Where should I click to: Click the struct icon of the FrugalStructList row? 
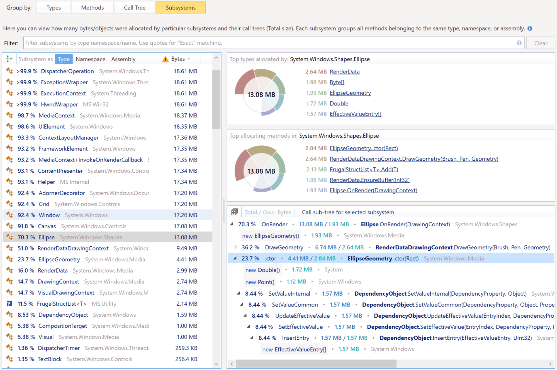pos(9,303)
